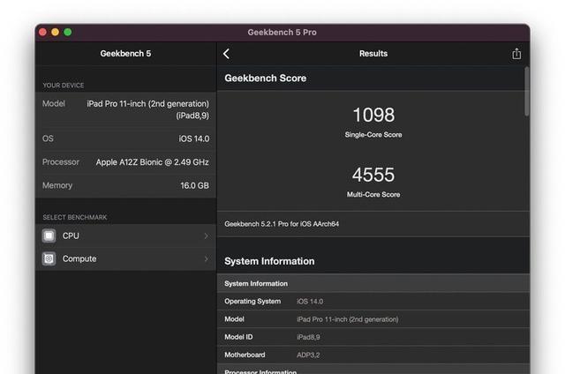Select the Compute benchmark label
565x374 pixels.
(x=79, y=258)
